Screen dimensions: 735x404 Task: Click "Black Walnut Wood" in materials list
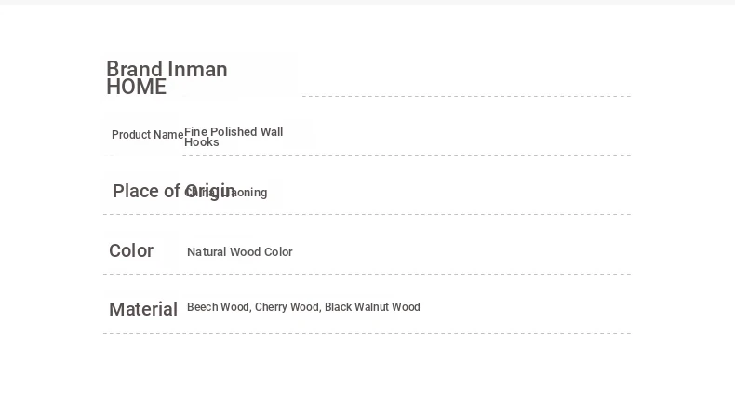pos(372,307)
